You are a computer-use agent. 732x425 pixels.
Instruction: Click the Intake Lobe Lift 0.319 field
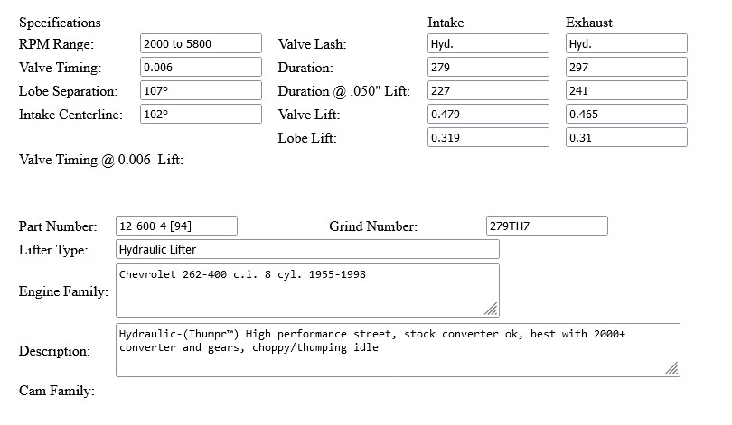coord(488,137)
